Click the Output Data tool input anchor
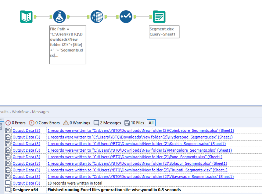Viewport: 262px width, 194px height. click(151, 17)
